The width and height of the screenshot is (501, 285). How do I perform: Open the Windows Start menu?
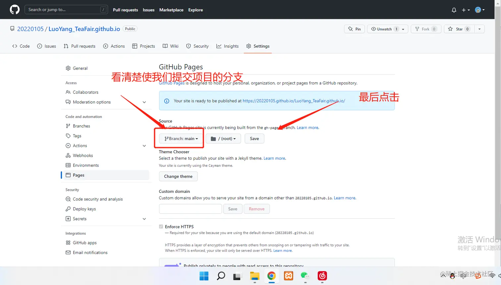[204, 276]
